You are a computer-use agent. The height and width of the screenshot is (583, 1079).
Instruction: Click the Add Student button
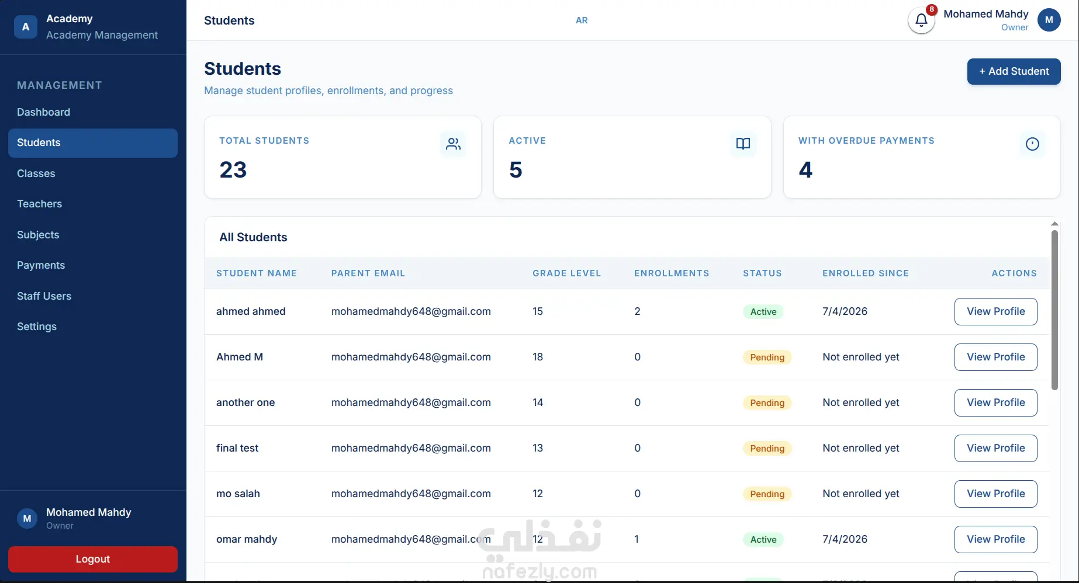[x=1014, y=71]
